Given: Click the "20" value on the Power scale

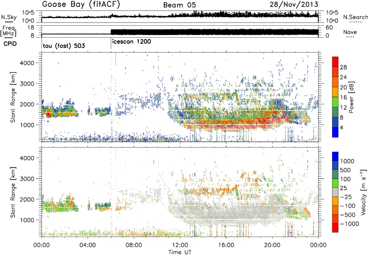Looking at the screenshot, I should [343, 87].
